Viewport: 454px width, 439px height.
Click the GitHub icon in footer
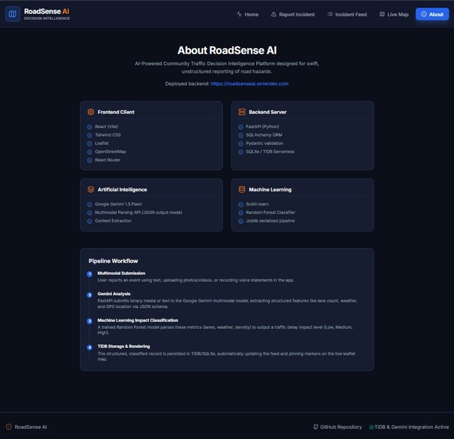(316, 427)
